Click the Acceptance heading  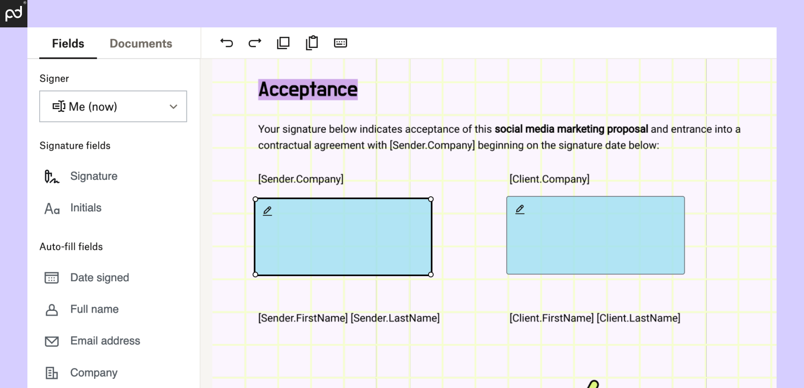(x=308, y=89)
